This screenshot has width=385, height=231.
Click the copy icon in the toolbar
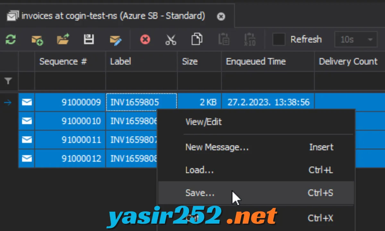197,39
